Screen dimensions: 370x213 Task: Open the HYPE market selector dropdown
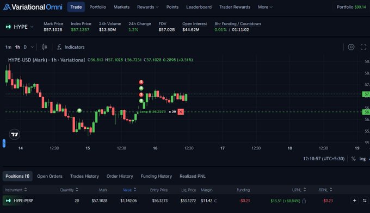20,27
